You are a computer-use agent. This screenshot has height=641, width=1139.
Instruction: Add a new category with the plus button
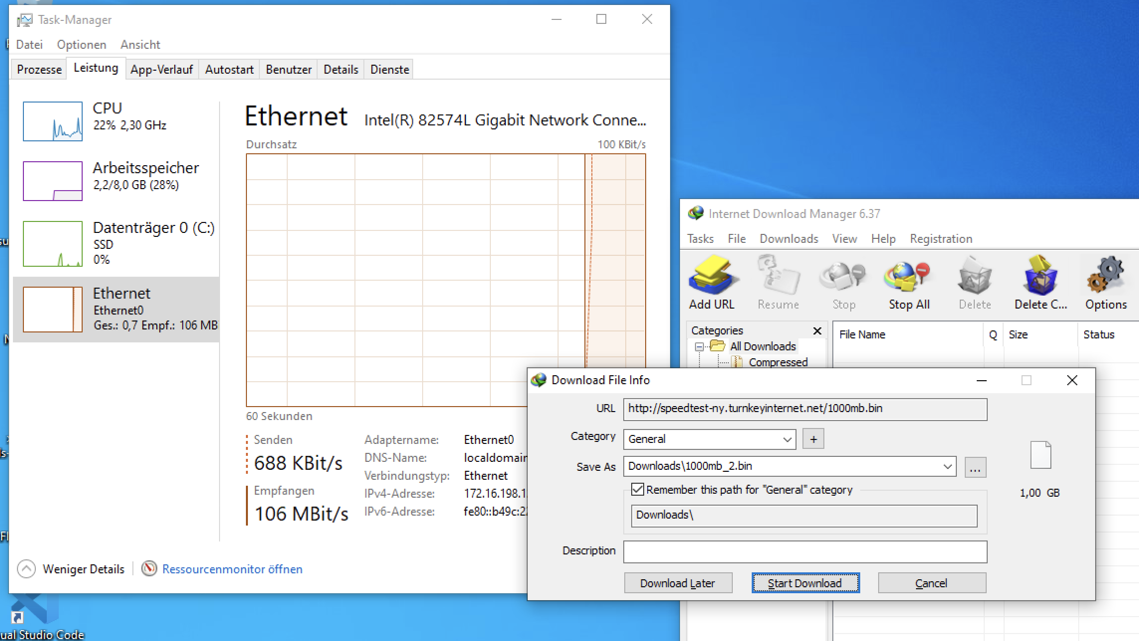[x=813, y=439]
